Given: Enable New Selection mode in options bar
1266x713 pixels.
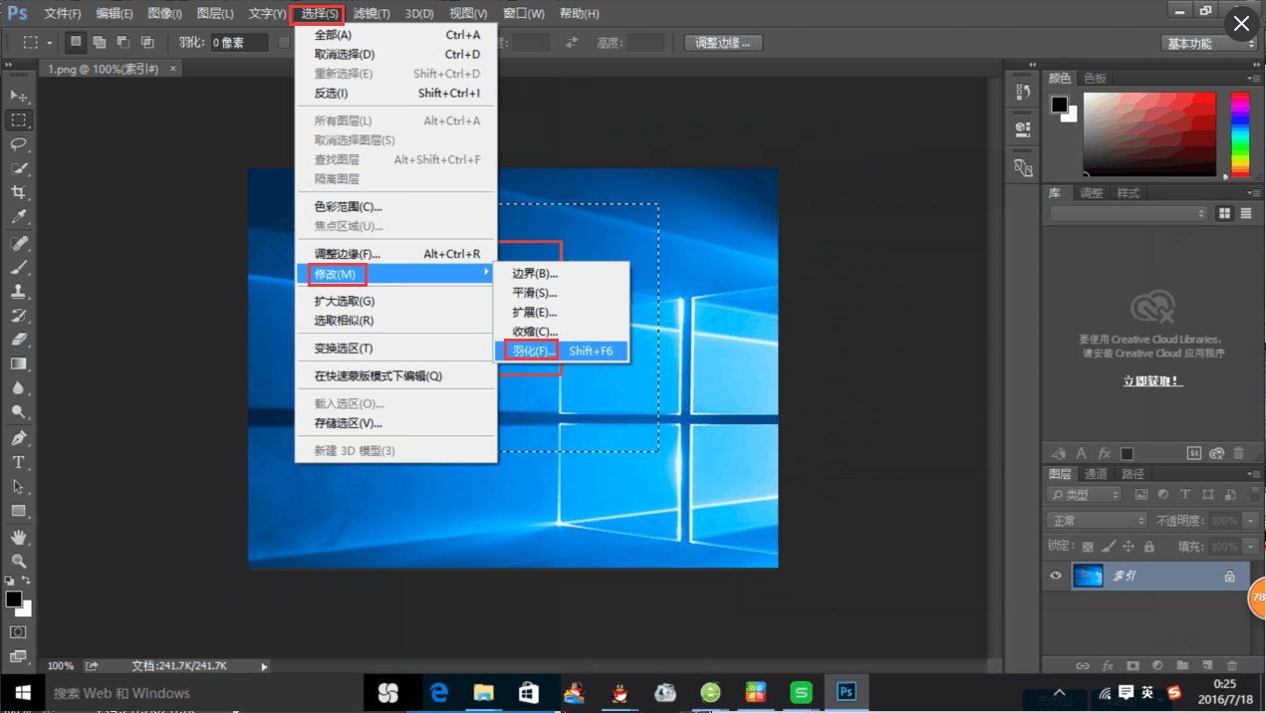Looking at the screenshot, I should (x=76, y=43).
